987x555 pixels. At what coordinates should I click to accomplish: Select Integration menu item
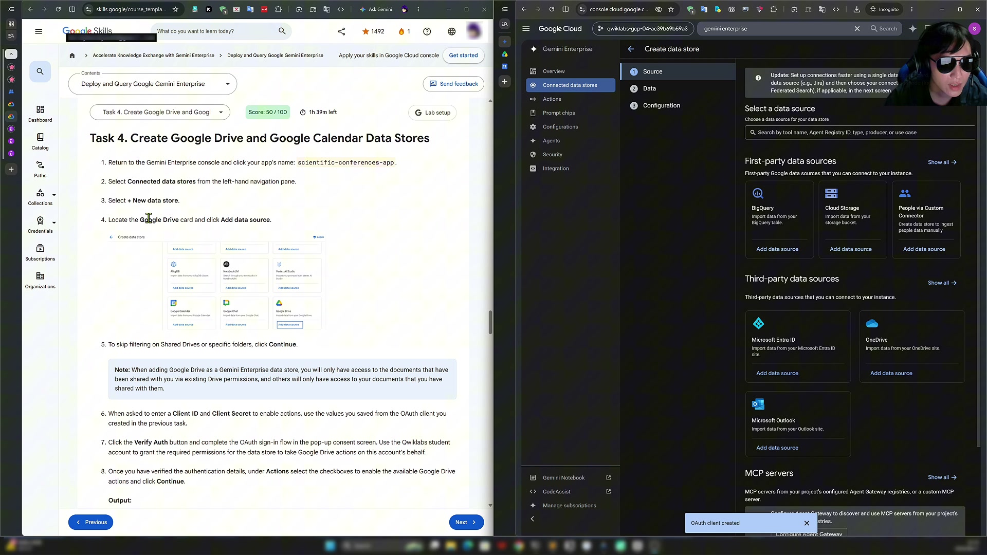(571, 169)
